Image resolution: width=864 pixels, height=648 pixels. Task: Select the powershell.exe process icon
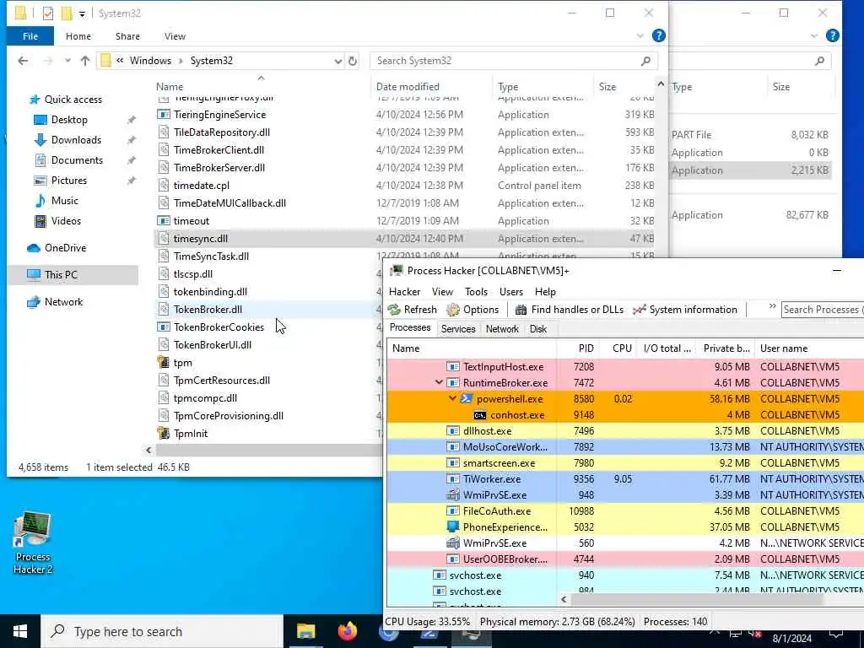pos(466,398)
